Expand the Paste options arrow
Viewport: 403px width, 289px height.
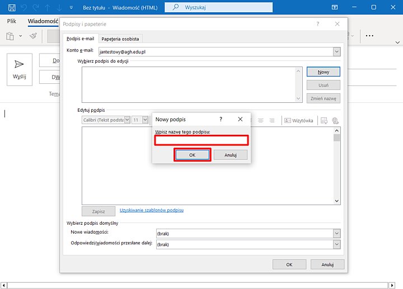pos(21,36)
